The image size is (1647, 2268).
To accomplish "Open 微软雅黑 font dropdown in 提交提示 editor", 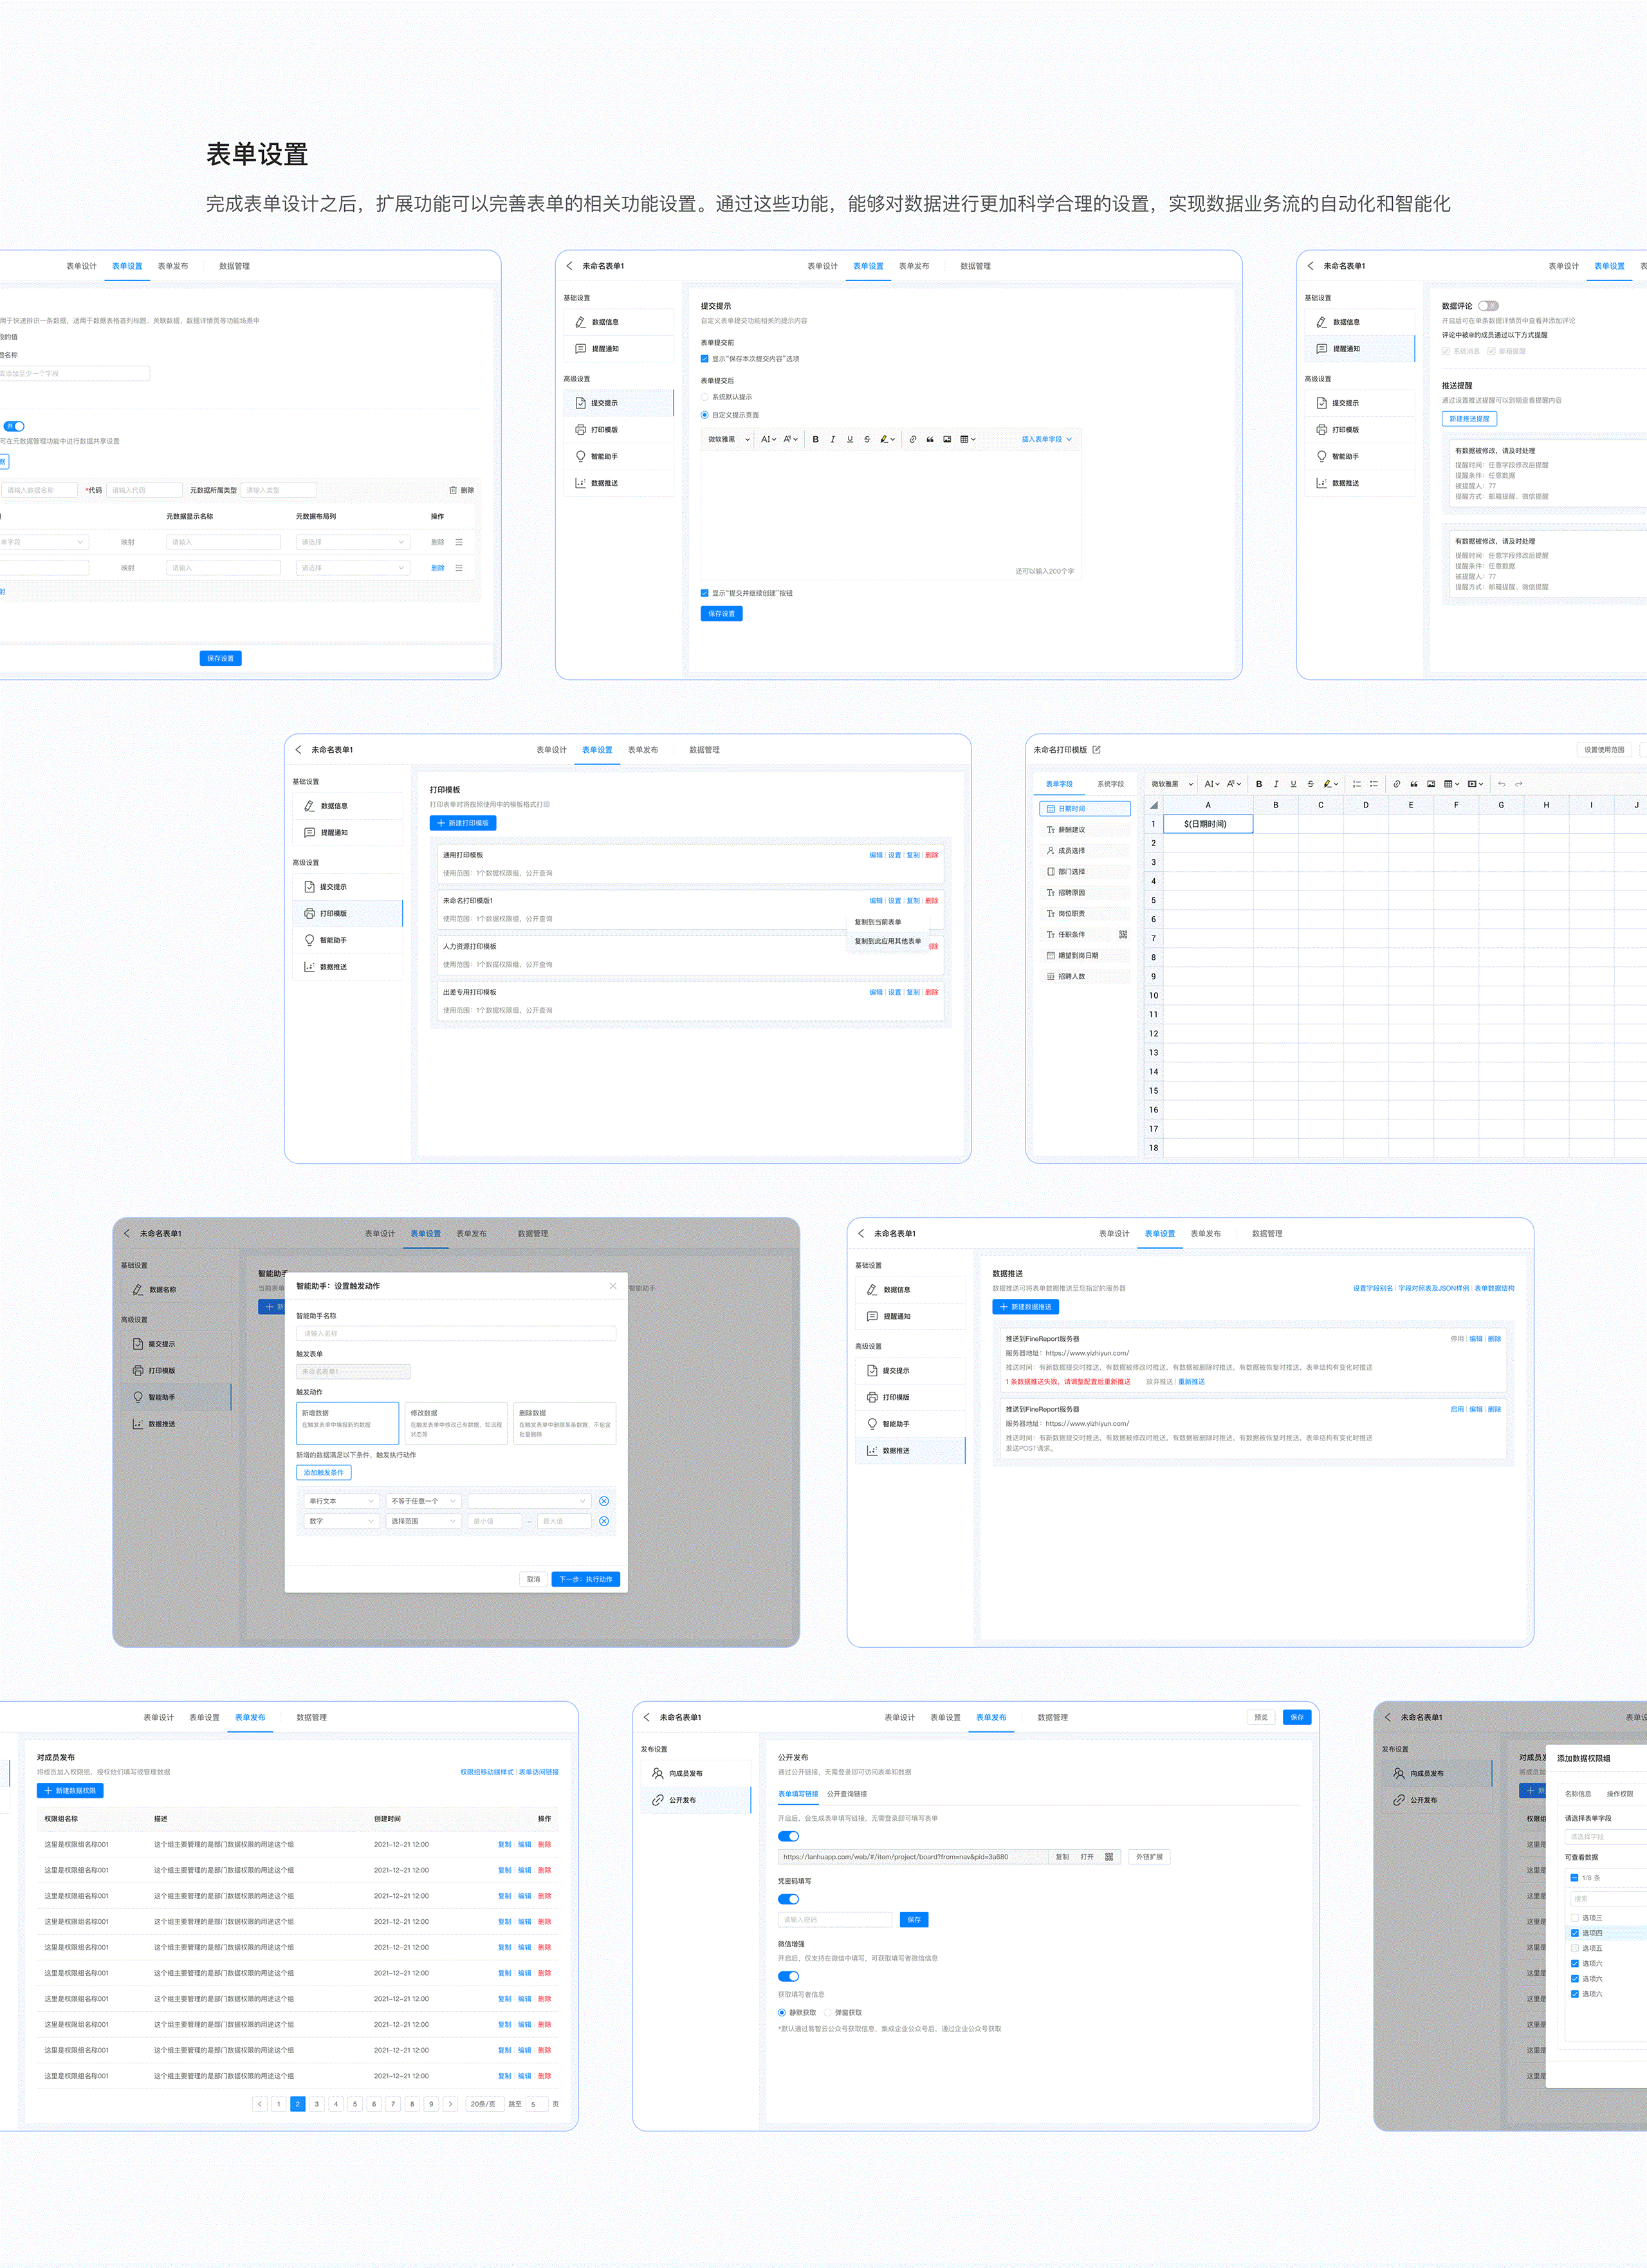I will (x=728, y=439).
